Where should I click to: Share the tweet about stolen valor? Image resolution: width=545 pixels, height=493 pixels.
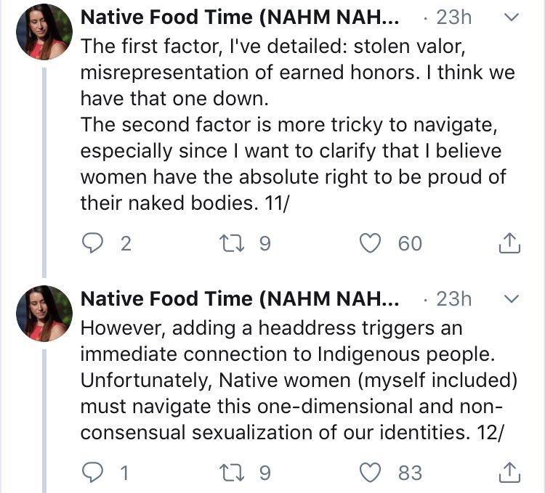[511, 244]
